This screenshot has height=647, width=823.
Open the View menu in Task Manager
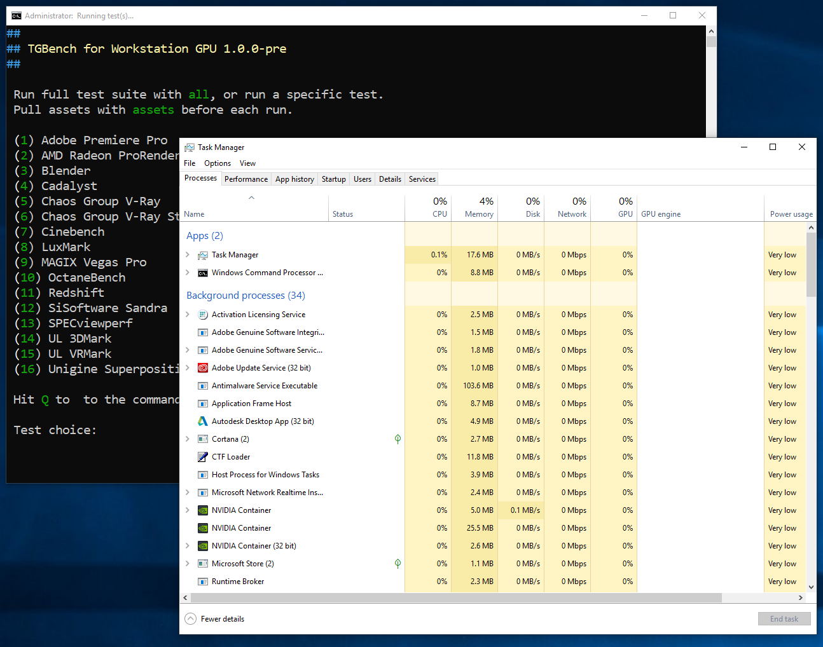(247, 163)
